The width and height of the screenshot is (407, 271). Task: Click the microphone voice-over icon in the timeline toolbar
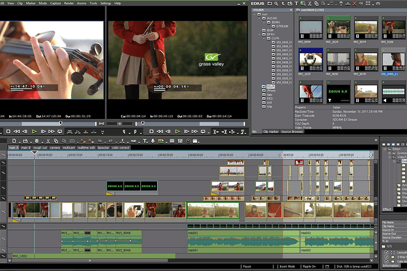(x=153, y=141)
